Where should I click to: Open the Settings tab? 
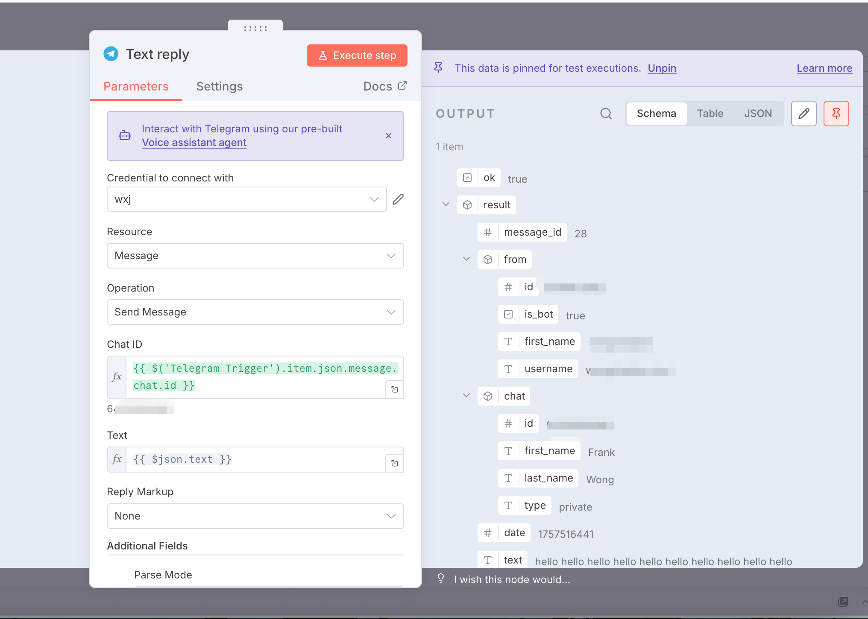pos(219,87)
